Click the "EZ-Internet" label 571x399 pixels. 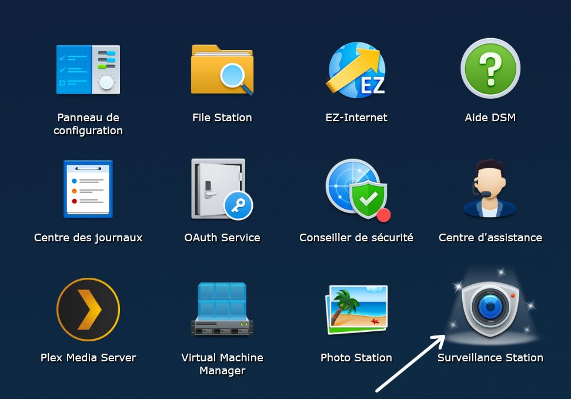tap(356, 118)
